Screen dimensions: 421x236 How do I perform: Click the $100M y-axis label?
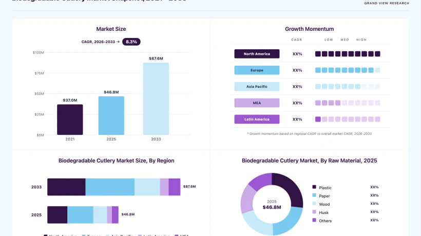pos(39,52)
